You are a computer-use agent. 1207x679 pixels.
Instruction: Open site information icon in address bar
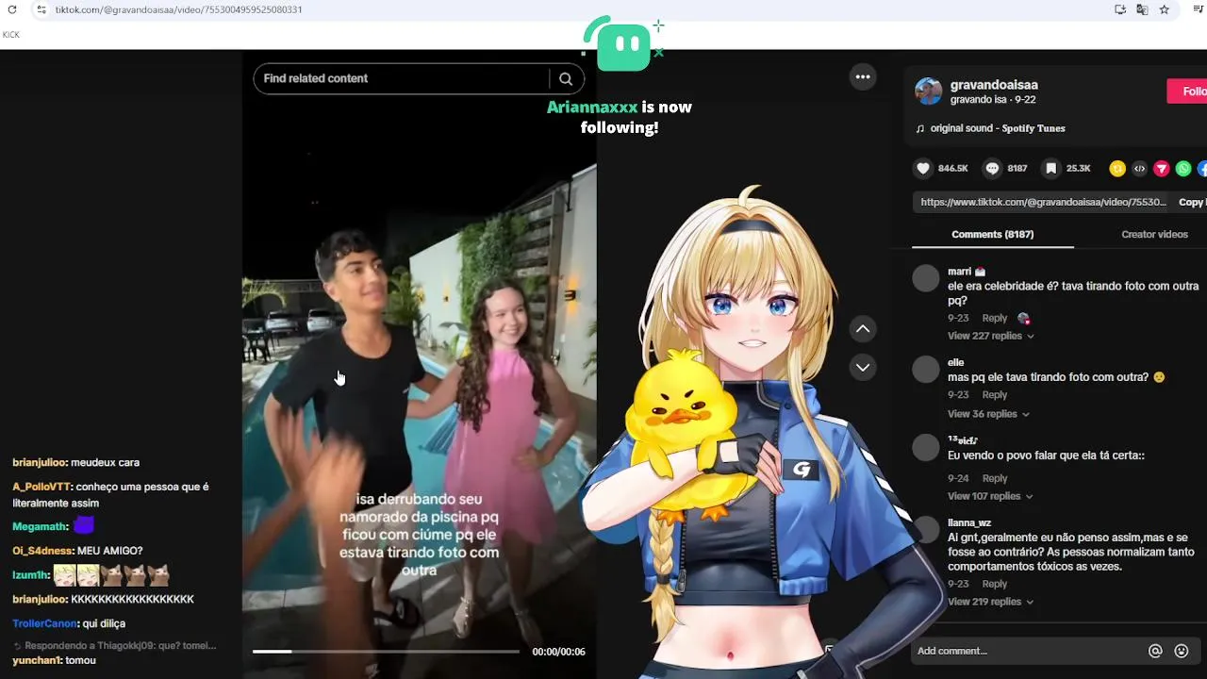click(x=40, y=9)
